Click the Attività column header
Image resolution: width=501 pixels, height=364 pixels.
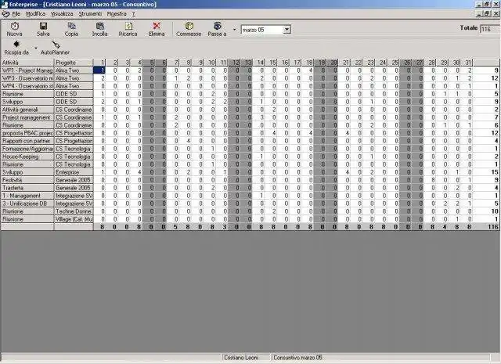(27, 63)
